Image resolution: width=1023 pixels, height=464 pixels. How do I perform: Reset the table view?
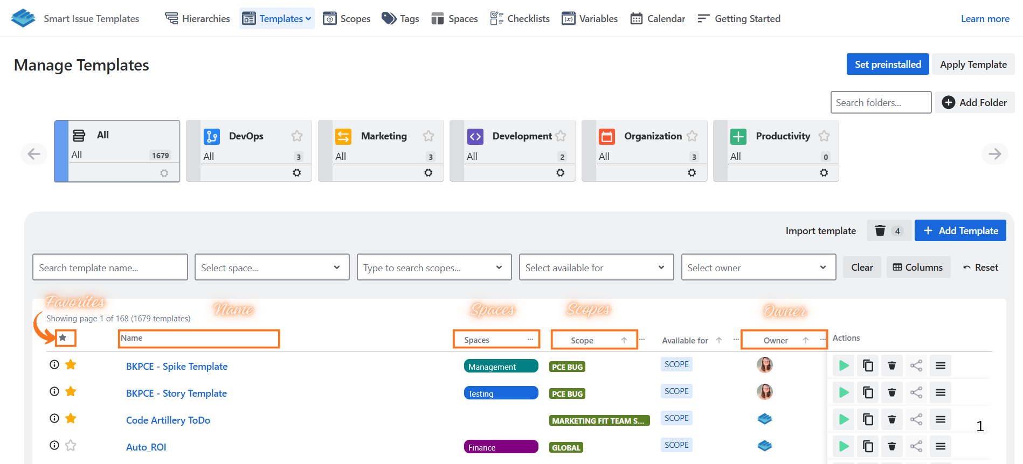point(981,267)
